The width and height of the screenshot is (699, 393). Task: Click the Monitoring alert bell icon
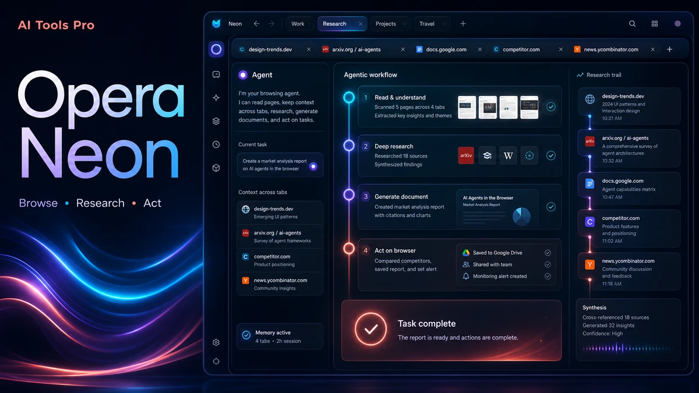pos(466,276)
